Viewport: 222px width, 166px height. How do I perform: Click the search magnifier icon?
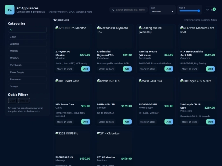pyautogui.click(x=113, y=10)
